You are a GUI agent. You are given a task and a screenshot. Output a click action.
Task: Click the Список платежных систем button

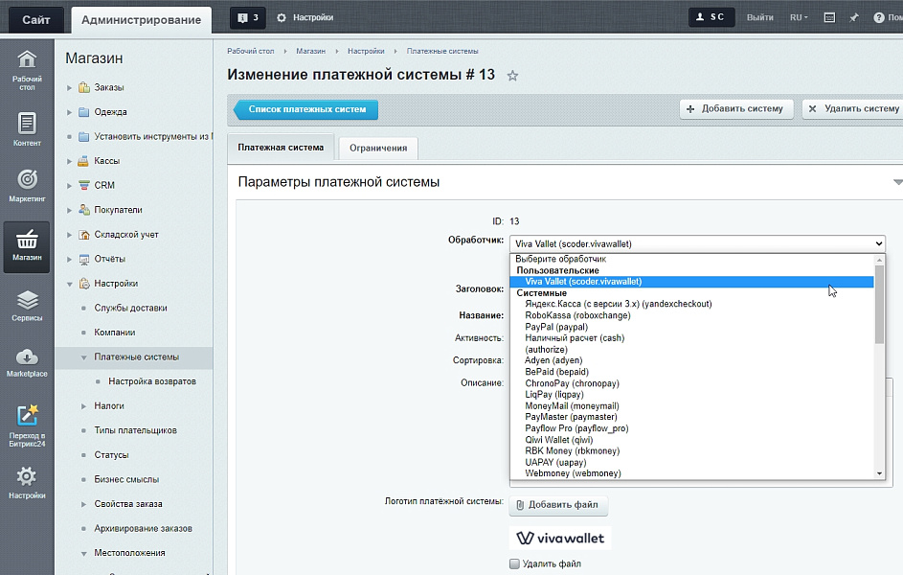[306, 109]
